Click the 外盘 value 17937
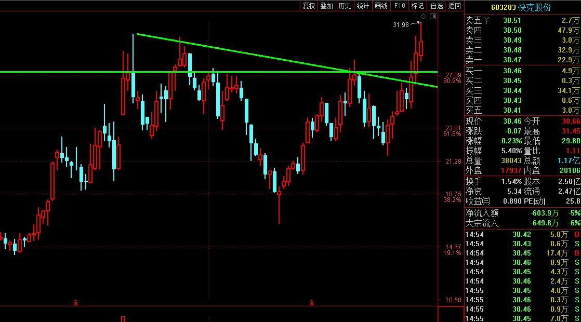Image resolution: width=581 pixels, height=322 pixels. [511, 171]
